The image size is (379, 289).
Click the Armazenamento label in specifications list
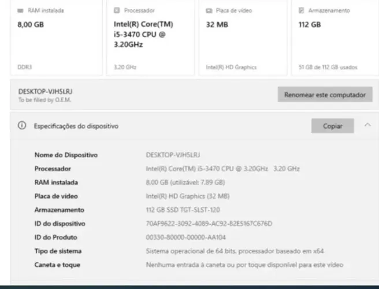[59, 210]
